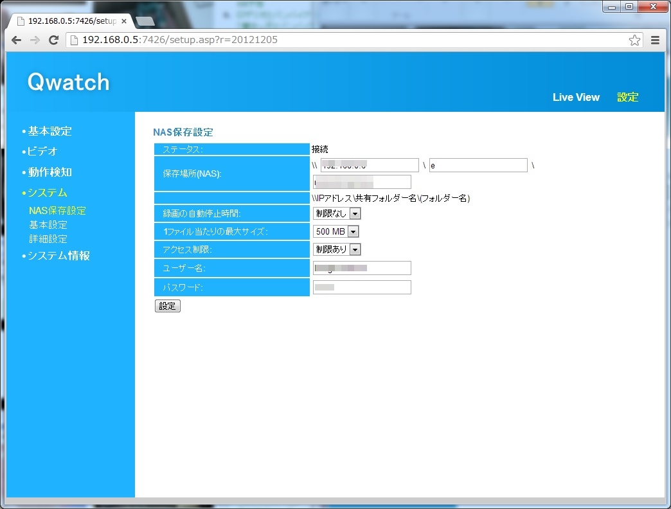Open 録画の自動停止時間 dropdown

click(x=337, y=213)
